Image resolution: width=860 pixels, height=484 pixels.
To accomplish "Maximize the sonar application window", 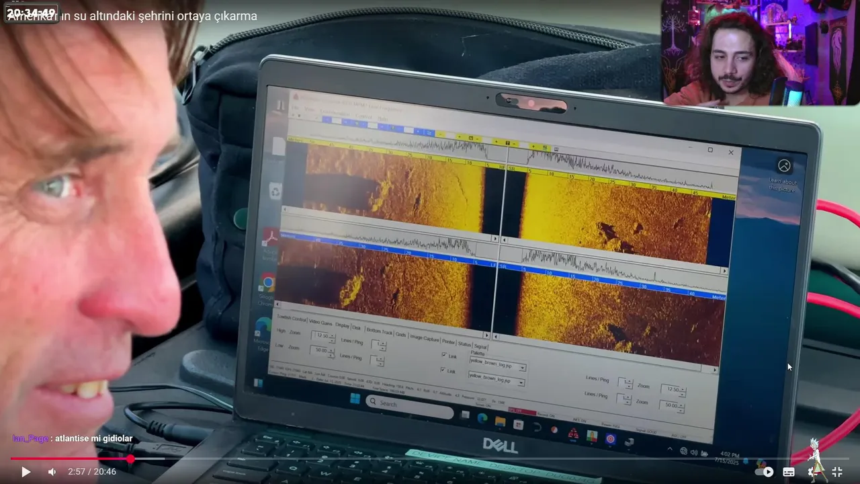I will pos(710,150).
